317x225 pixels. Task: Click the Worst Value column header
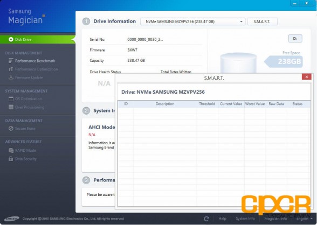(x=255, y=104)
